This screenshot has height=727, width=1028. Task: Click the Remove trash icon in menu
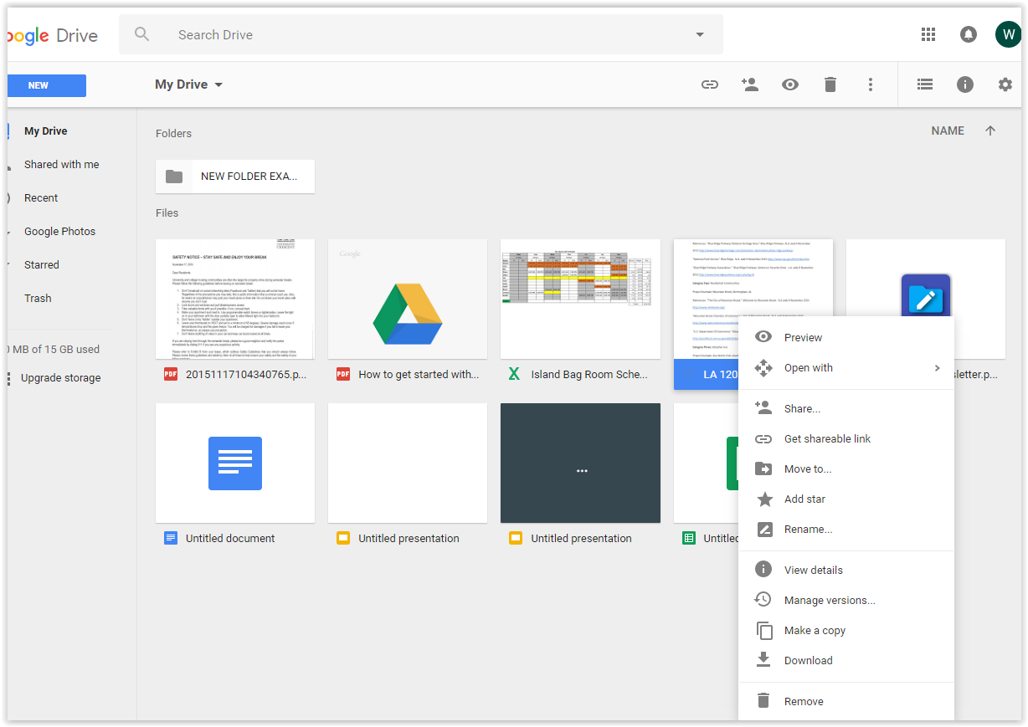[x=763, y=701]
